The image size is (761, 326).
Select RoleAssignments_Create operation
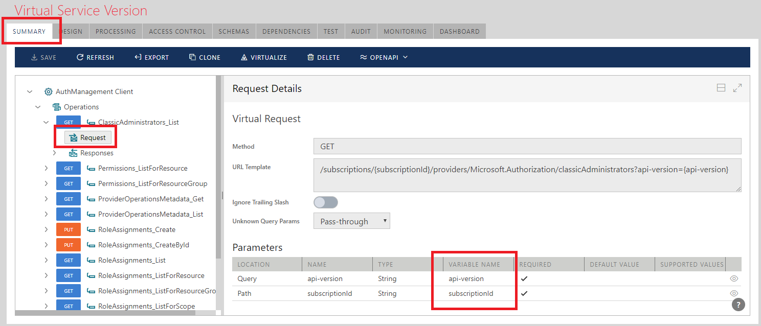[137, 229]
